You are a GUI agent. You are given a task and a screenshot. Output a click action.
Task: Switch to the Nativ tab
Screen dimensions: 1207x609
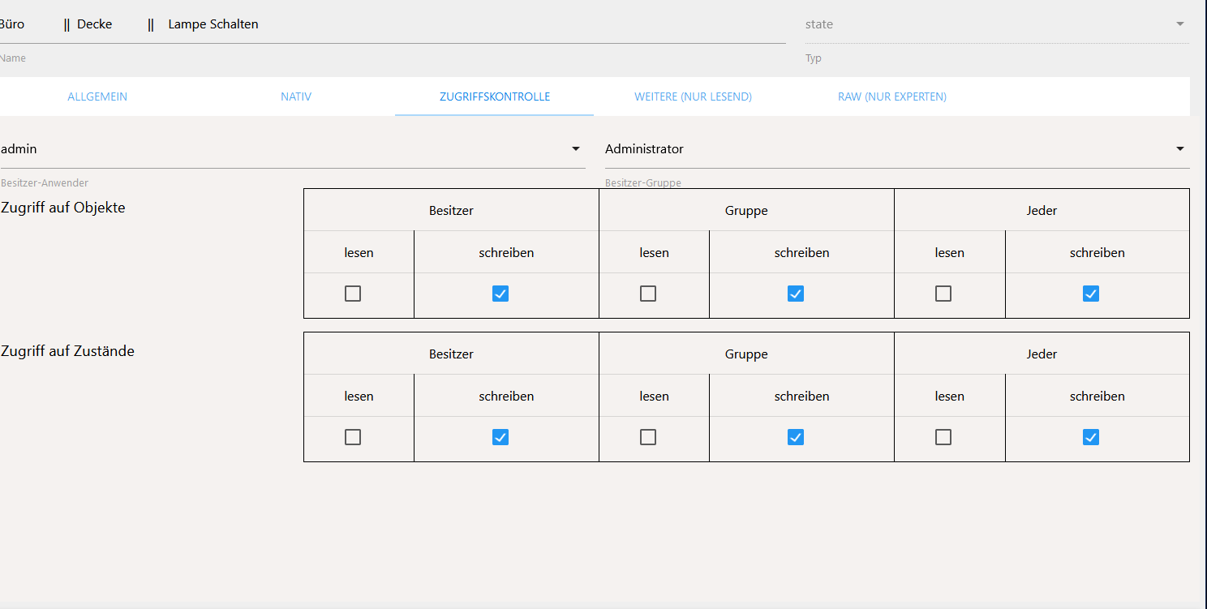pos(296,96)
